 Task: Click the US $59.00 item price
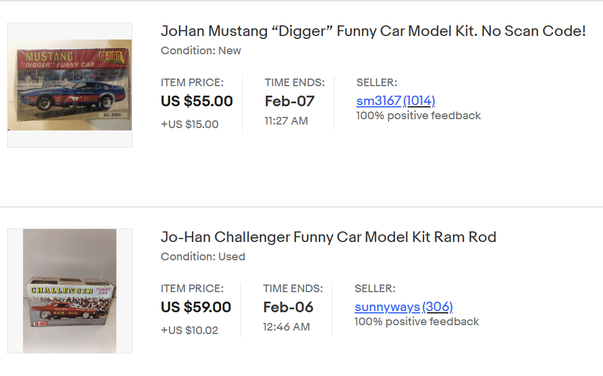(195, 307)
